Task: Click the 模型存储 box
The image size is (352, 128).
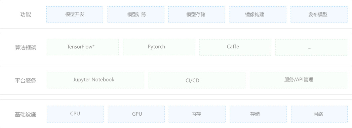Action: click(x=197, y=14)
